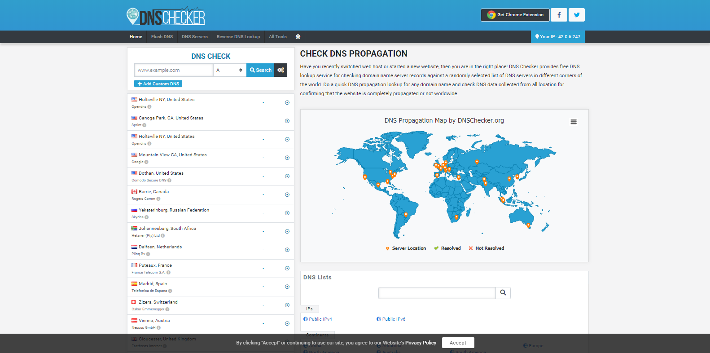Show info for France Telecom S.A.
The image size is (710, 353).
click(x=168, y=273)
